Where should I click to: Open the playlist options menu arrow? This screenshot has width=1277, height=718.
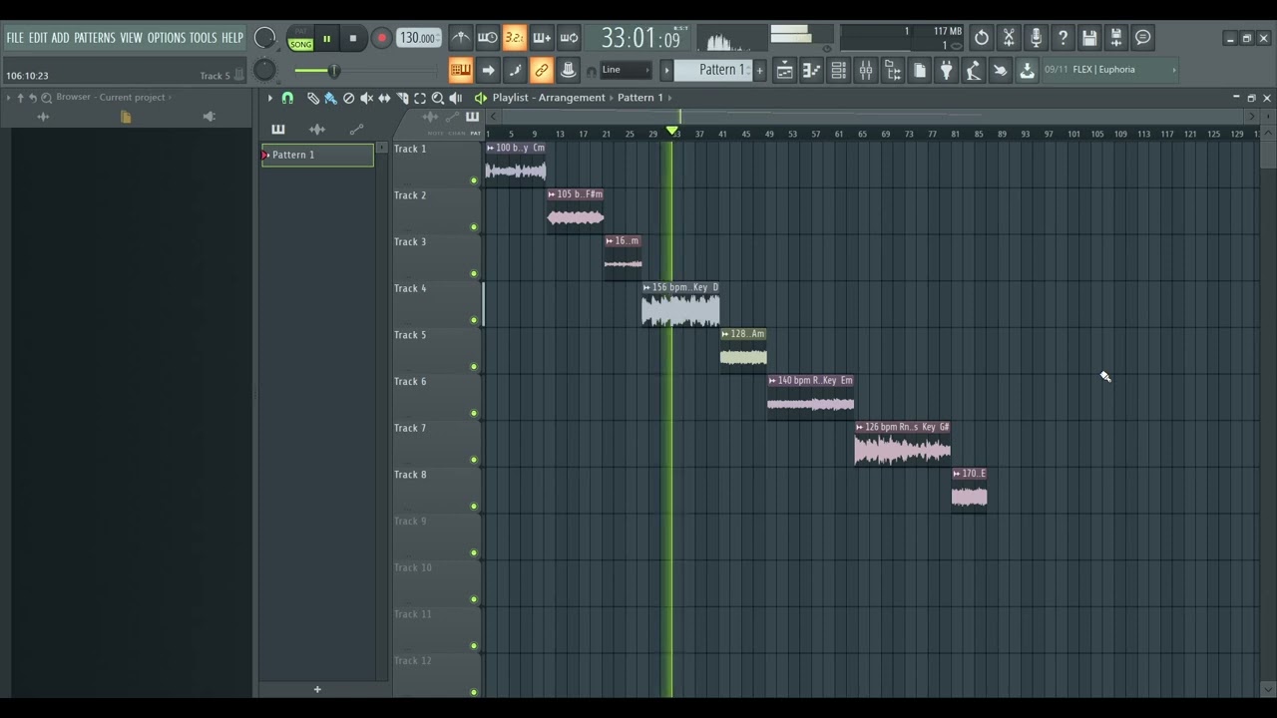click(269, 98)
